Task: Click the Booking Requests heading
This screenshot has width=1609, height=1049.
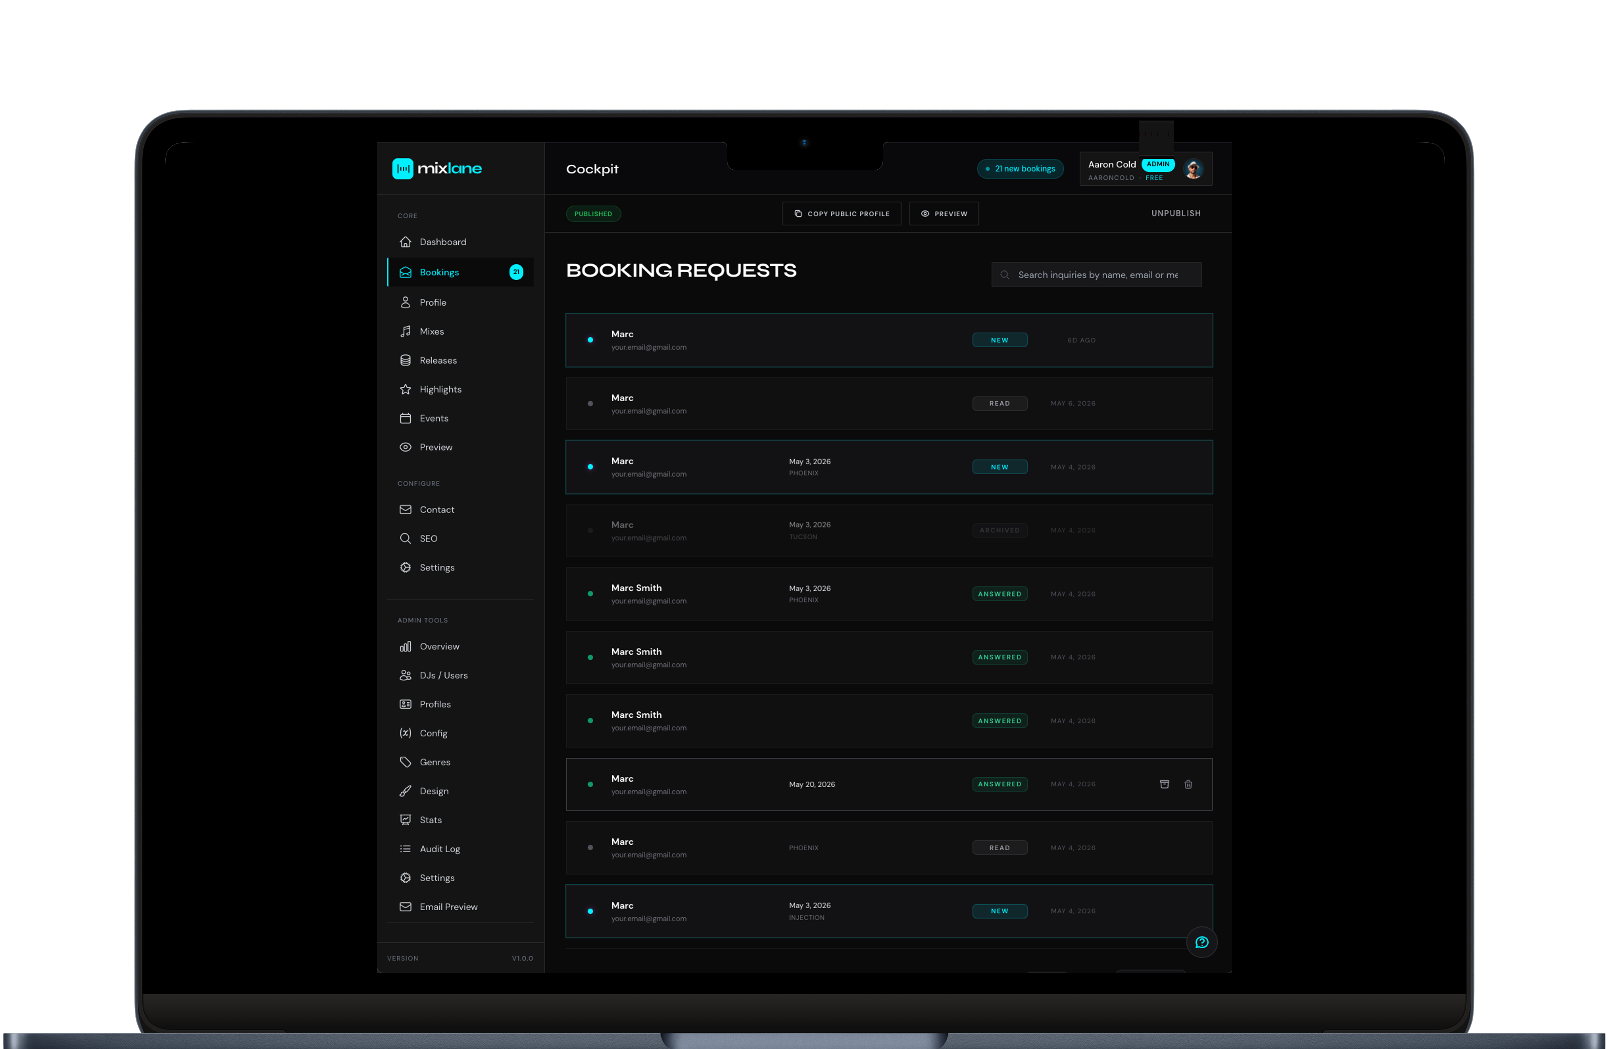Action: point(681,270)
